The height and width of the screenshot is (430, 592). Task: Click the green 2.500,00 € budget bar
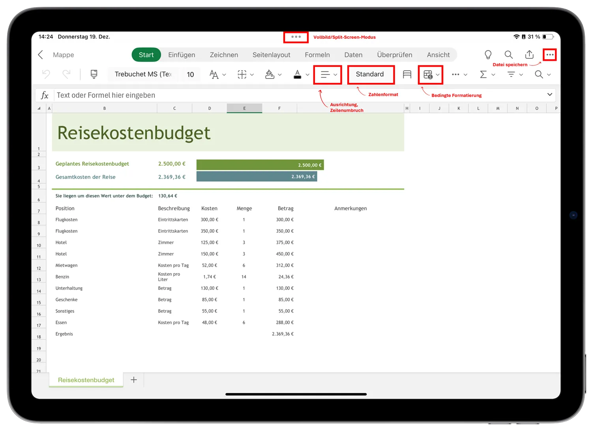click(260, 165)
